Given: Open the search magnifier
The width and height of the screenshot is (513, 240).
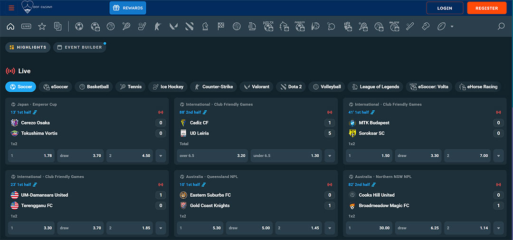Looking at the screenshot, I should coord(501,26).
